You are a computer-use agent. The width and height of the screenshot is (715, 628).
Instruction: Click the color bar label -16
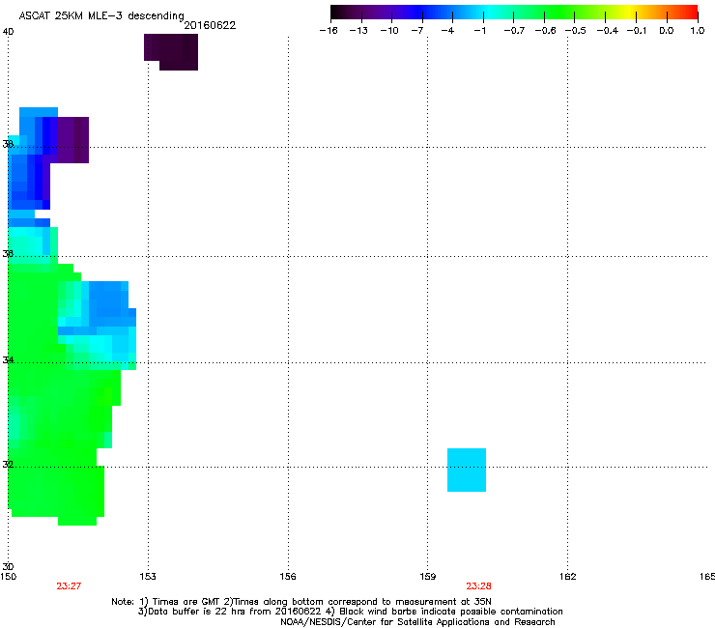click(x=329, y=31)
